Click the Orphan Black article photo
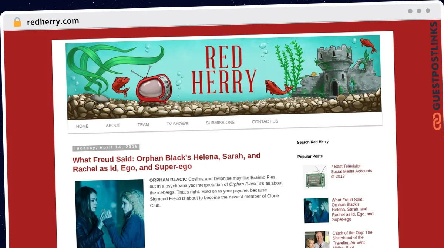The width and height of the screenshot is (444, 248). coord(110,214)
